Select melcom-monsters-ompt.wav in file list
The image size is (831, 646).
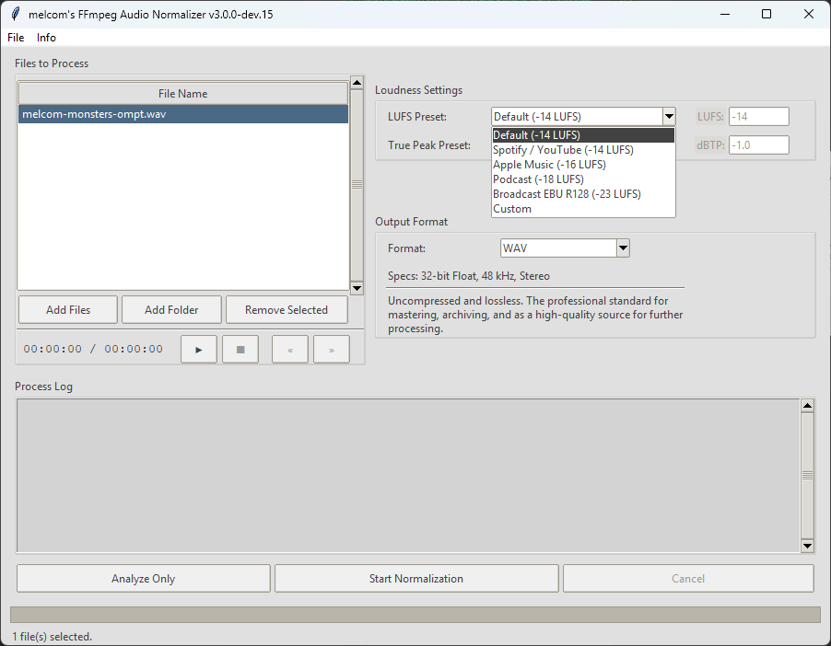(94, 114)
